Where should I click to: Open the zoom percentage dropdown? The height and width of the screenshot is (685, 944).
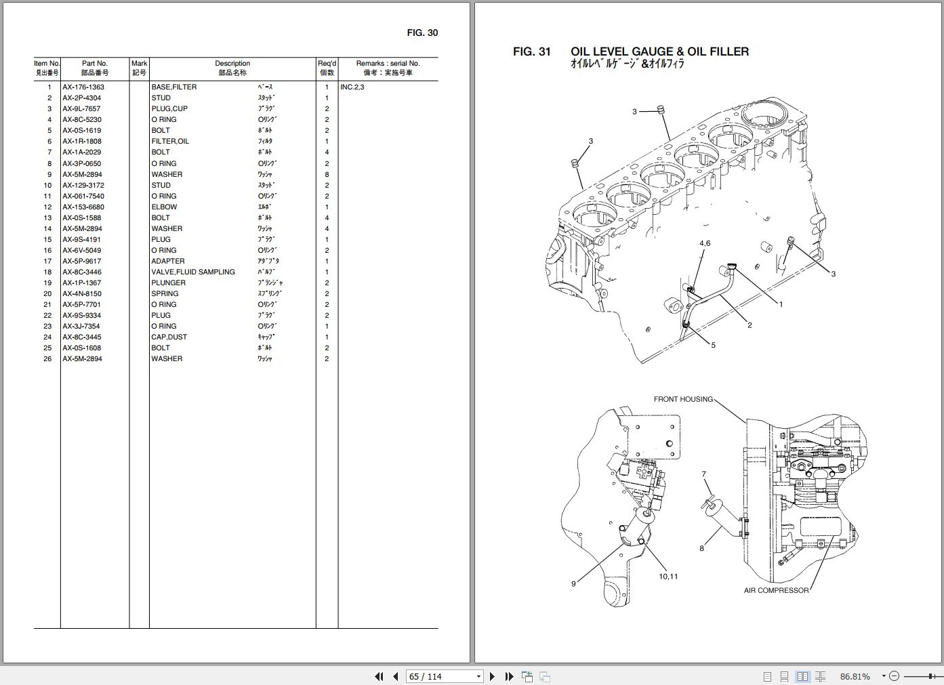coord(884,676)
